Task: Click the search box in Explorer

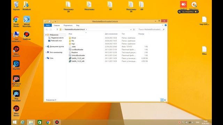Action: pyautogui.click(x=151, y=30)
